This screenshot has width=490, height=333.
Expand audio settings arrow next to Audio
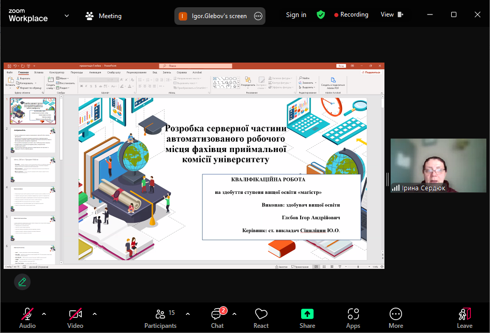click(44, 313)
